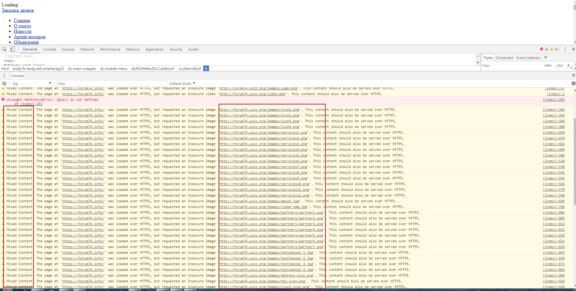The width and height of the screenshot is (576, 291).
Task: Close the console drawer panel
Action: (x=573, y=75)
